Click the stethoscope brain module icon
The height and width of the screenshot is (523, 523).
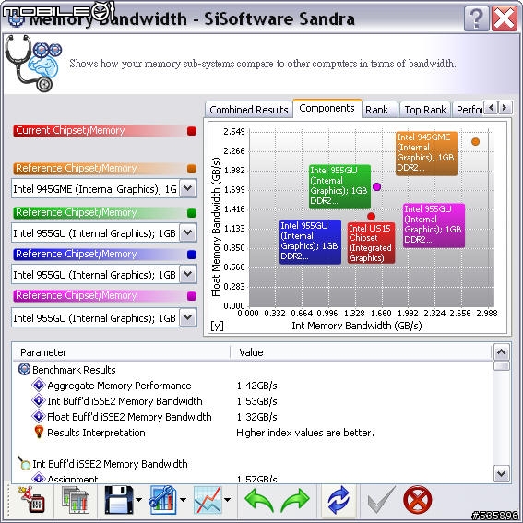(33, 64)
